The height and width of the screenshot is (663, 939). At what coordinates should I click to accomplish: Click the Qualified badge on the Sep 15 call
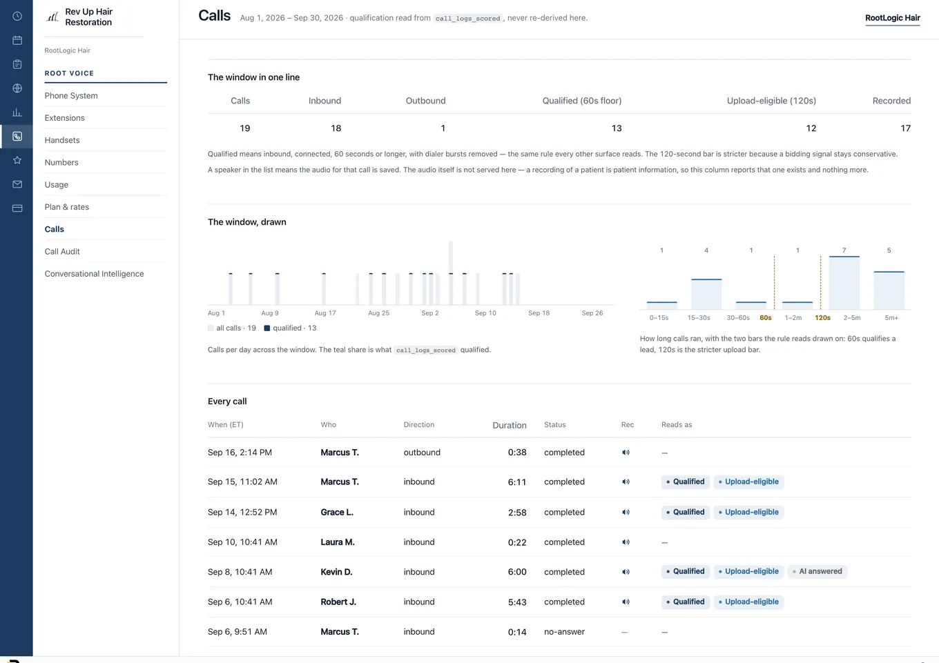[686, 482]
